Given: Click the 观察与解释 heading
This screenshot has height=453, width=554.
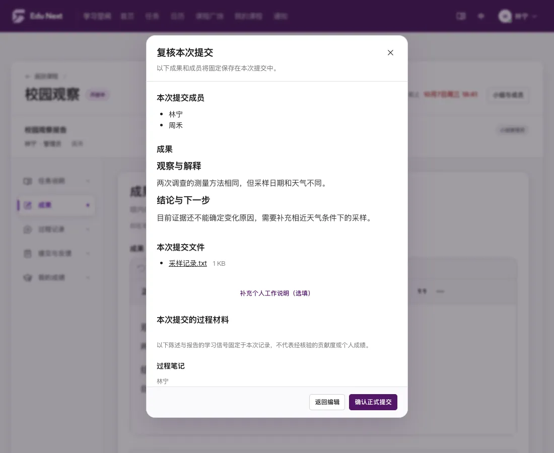Looking at the screenshot, I should pyautogui.click(x=179, y=166).
